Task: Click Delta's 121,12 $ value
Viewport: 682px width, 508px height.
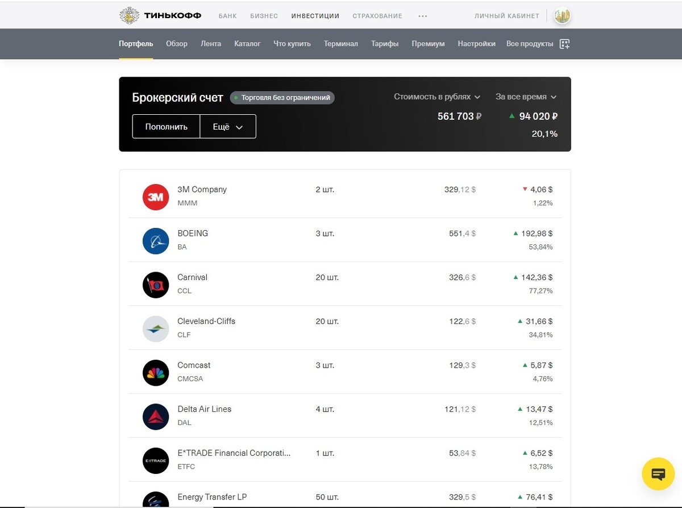Action: [460, 409]
